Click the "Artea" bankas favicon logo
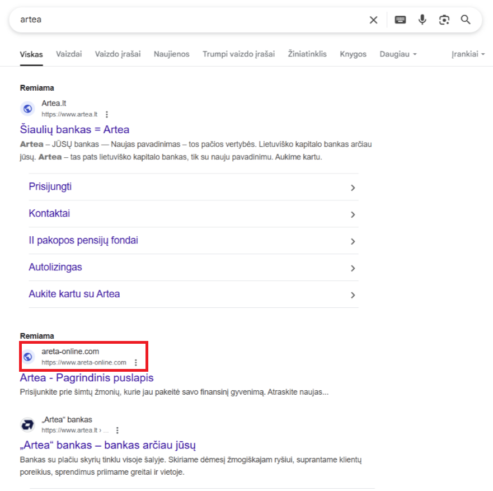This screenshot has width=493, height=491. pos(27,425)
